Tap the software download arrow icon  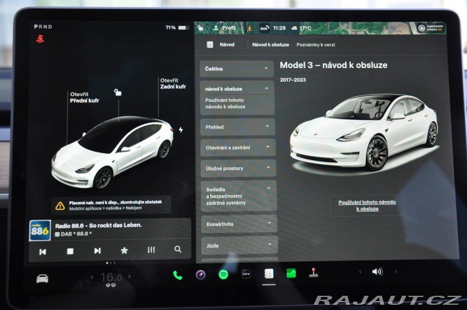pos(250,28)
